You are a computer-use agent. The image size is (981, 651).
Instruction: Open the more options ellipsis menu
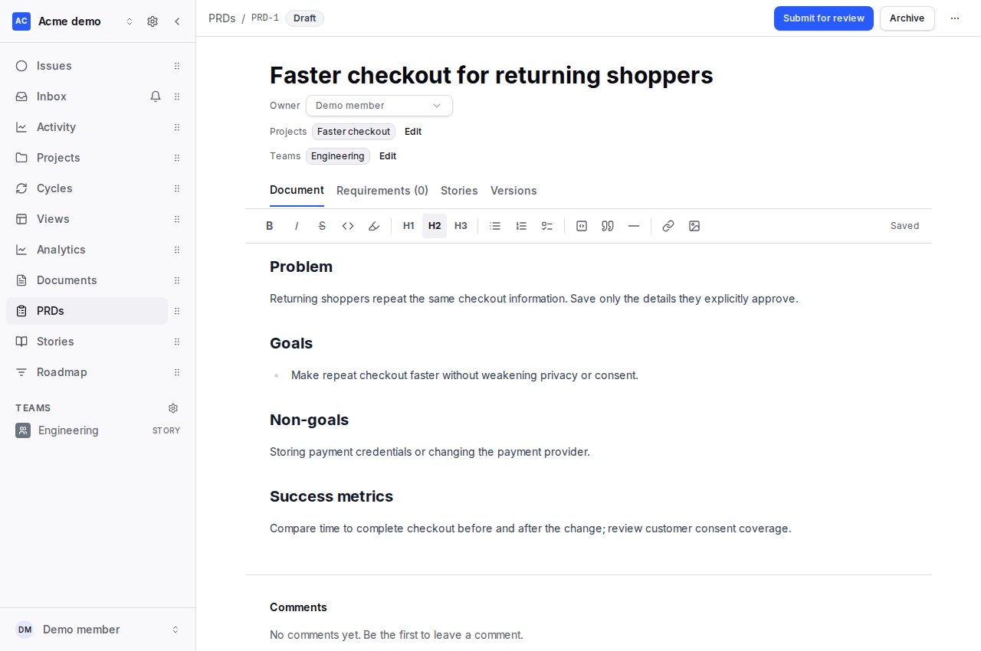(x=955, y=18)
